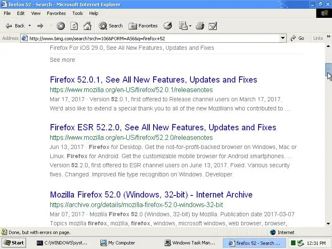Open the View menu
The image size is (332, 249).
[36, 13]
